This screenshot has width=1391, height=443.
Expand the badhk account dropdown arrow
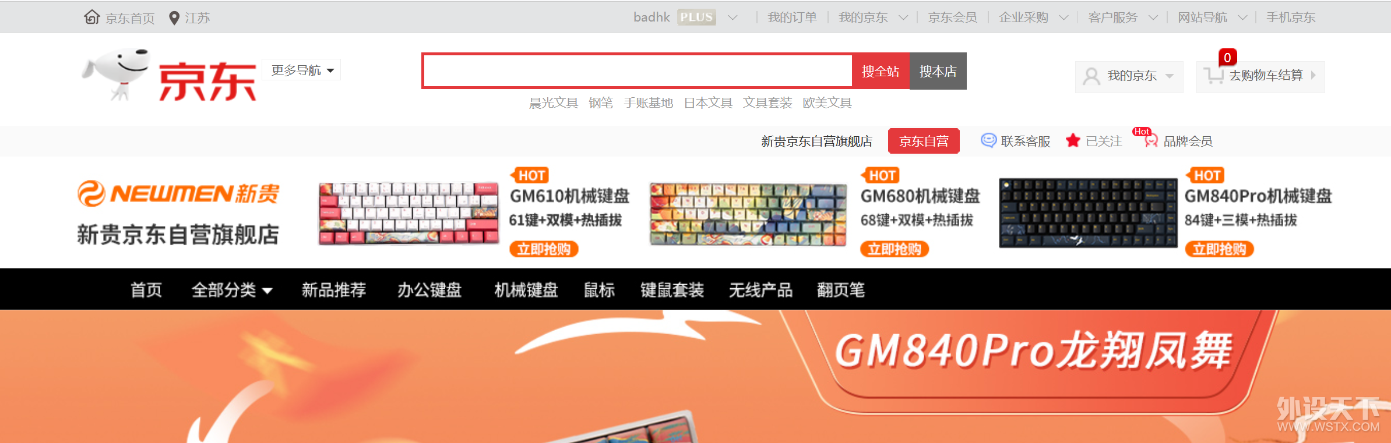coord(733,18)
